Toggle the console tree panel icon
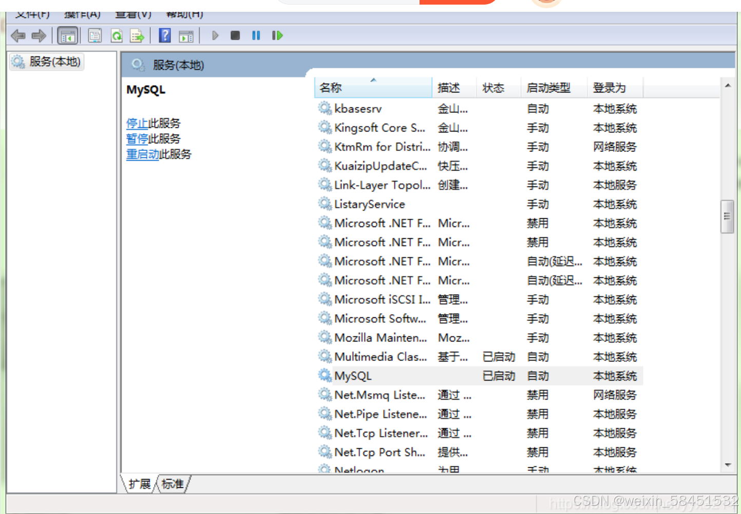This screenshot has width=741, height=514. point(67,35)
